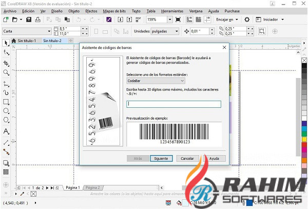This screenshot has height=209, width=308.
Task: Open the Efectos menu
Action: pos(91,11)
